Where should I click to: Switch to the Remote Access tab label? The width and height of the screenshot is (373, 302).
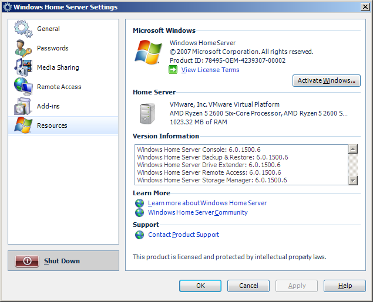pyautogui.click(x=59, y=87)
